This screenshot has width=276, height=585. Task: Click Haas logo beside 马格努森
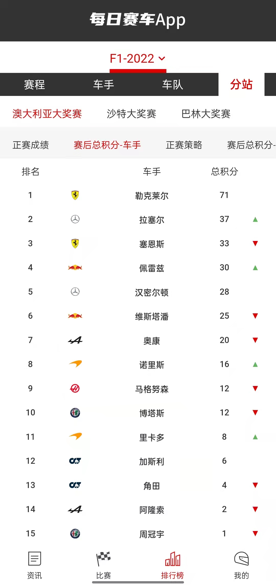click(75, 389)
